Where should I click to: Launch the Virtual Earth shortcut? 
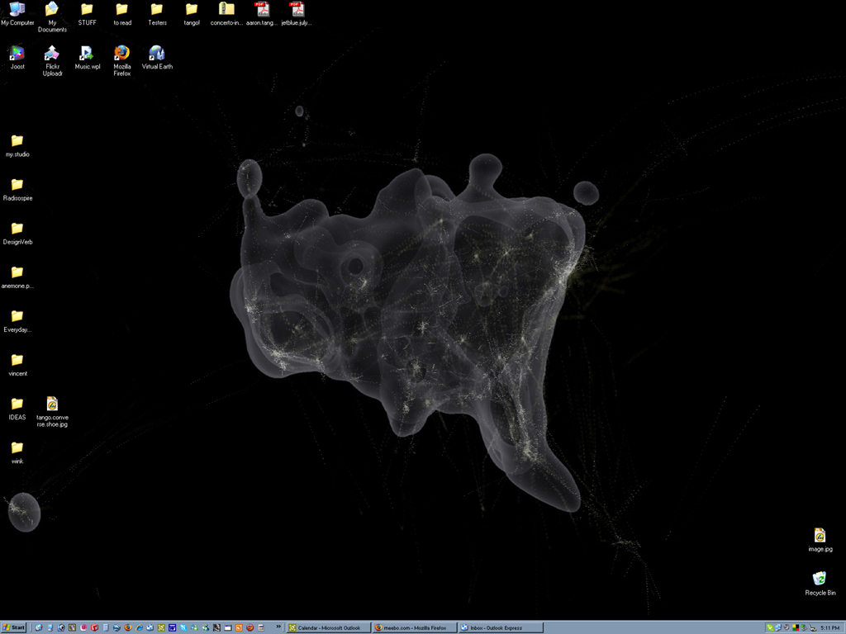(x=157, y=58)
